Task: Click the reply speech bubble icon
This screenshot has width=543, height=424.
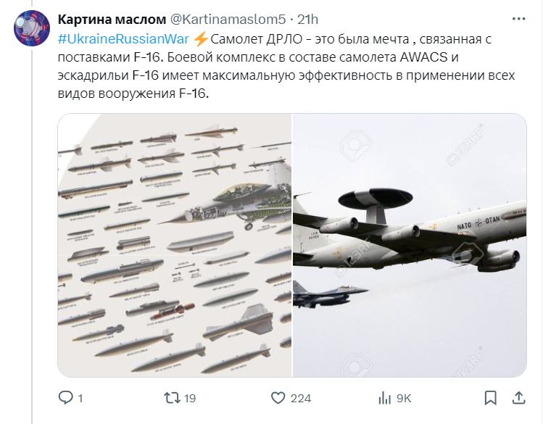Action: tap(65, 398)
